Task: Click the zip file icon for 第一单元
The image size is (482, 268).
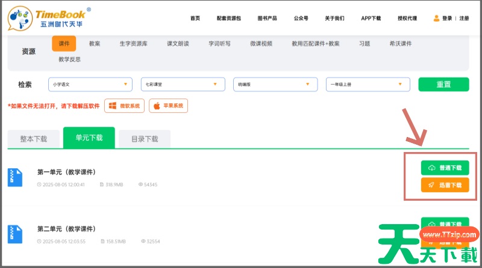Action: coord(15,177)
